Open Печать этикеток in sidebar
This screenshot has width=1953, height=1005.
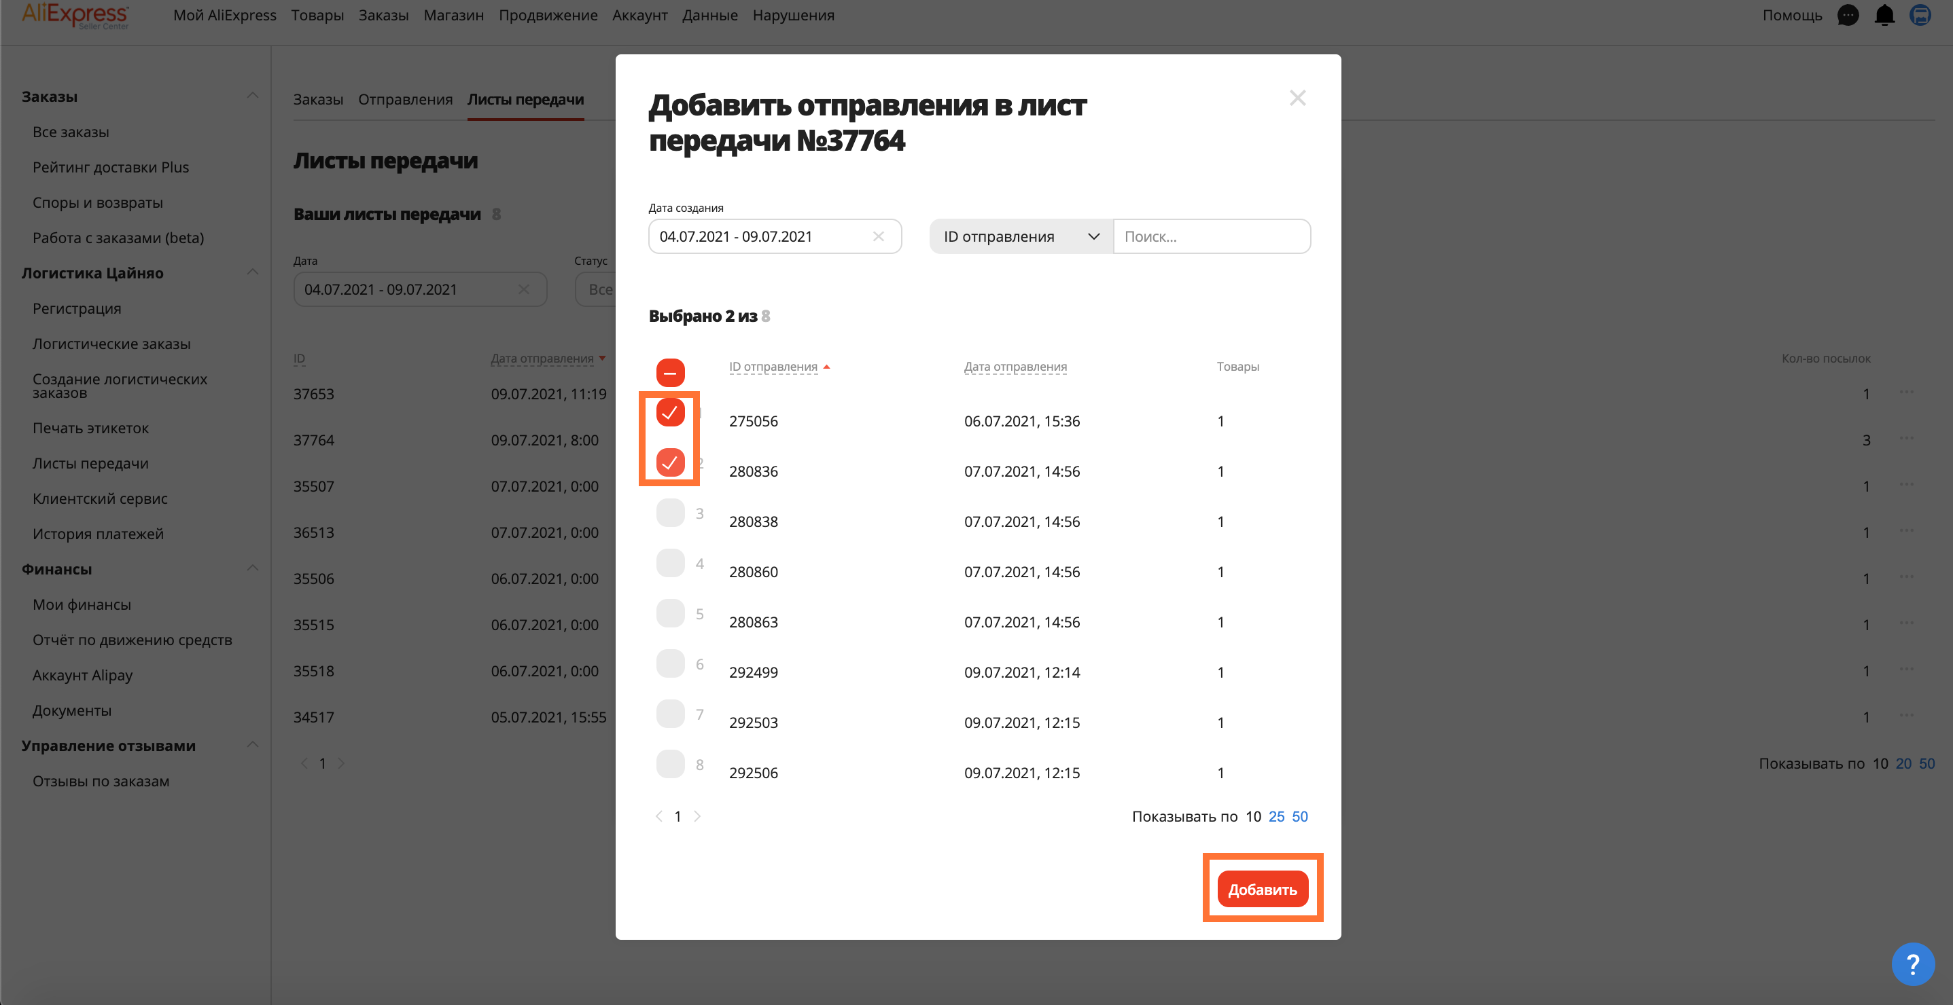(90, 428)
